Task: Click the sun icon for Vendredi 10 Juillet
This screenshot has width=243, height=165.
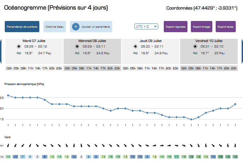Action: 194,46
